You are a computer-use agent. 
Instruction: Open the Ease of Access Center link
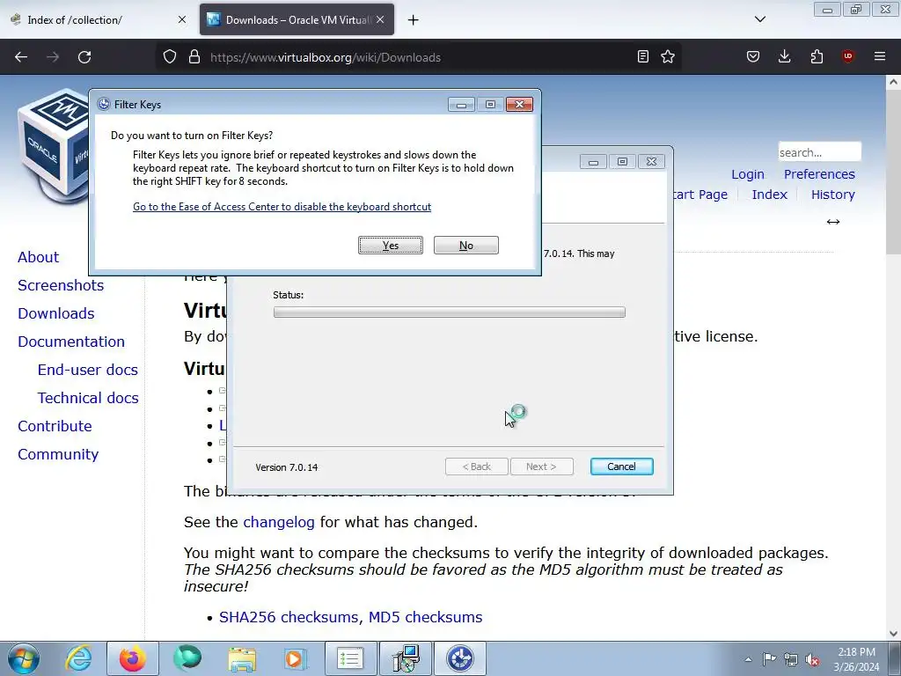(x=282, y=206)
